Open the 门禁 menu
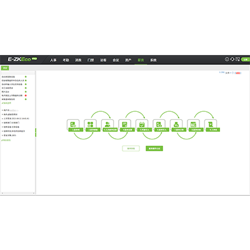This screenshot has height=250, width=250. click(x=91, y=60)
